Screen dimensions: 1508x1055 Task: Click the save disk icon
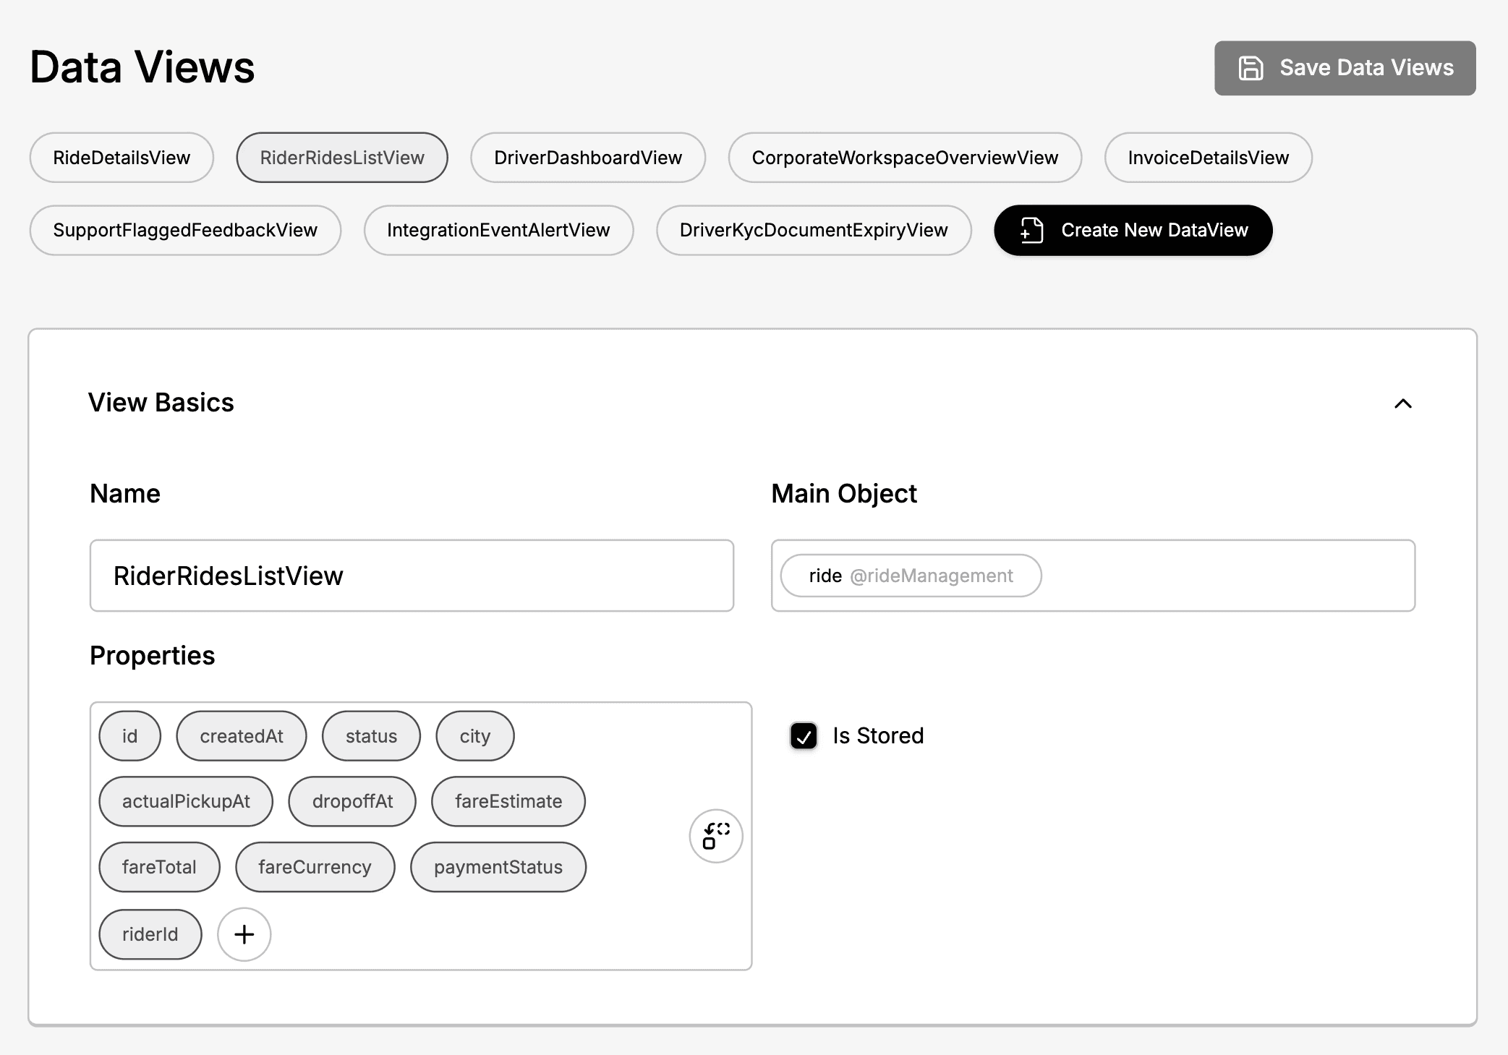[1251, 68]
